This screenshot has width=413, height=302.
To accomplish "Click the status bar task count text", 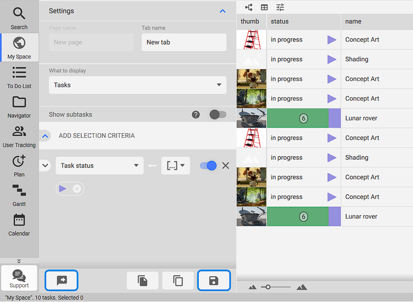I will coord(44,298).
